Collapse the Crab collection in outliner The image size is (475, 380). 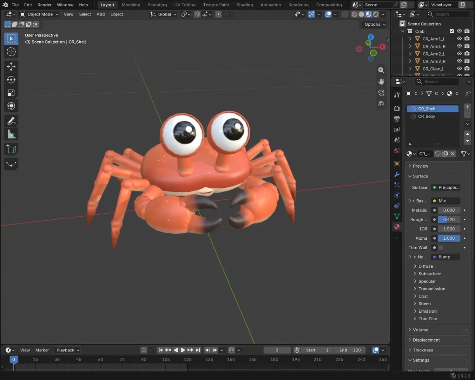point(403,31)
